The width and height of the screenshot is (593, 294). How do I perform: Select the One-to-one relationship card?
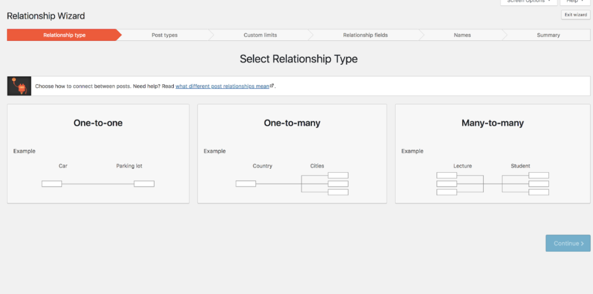pyautogui.click(x=98, y=123)
